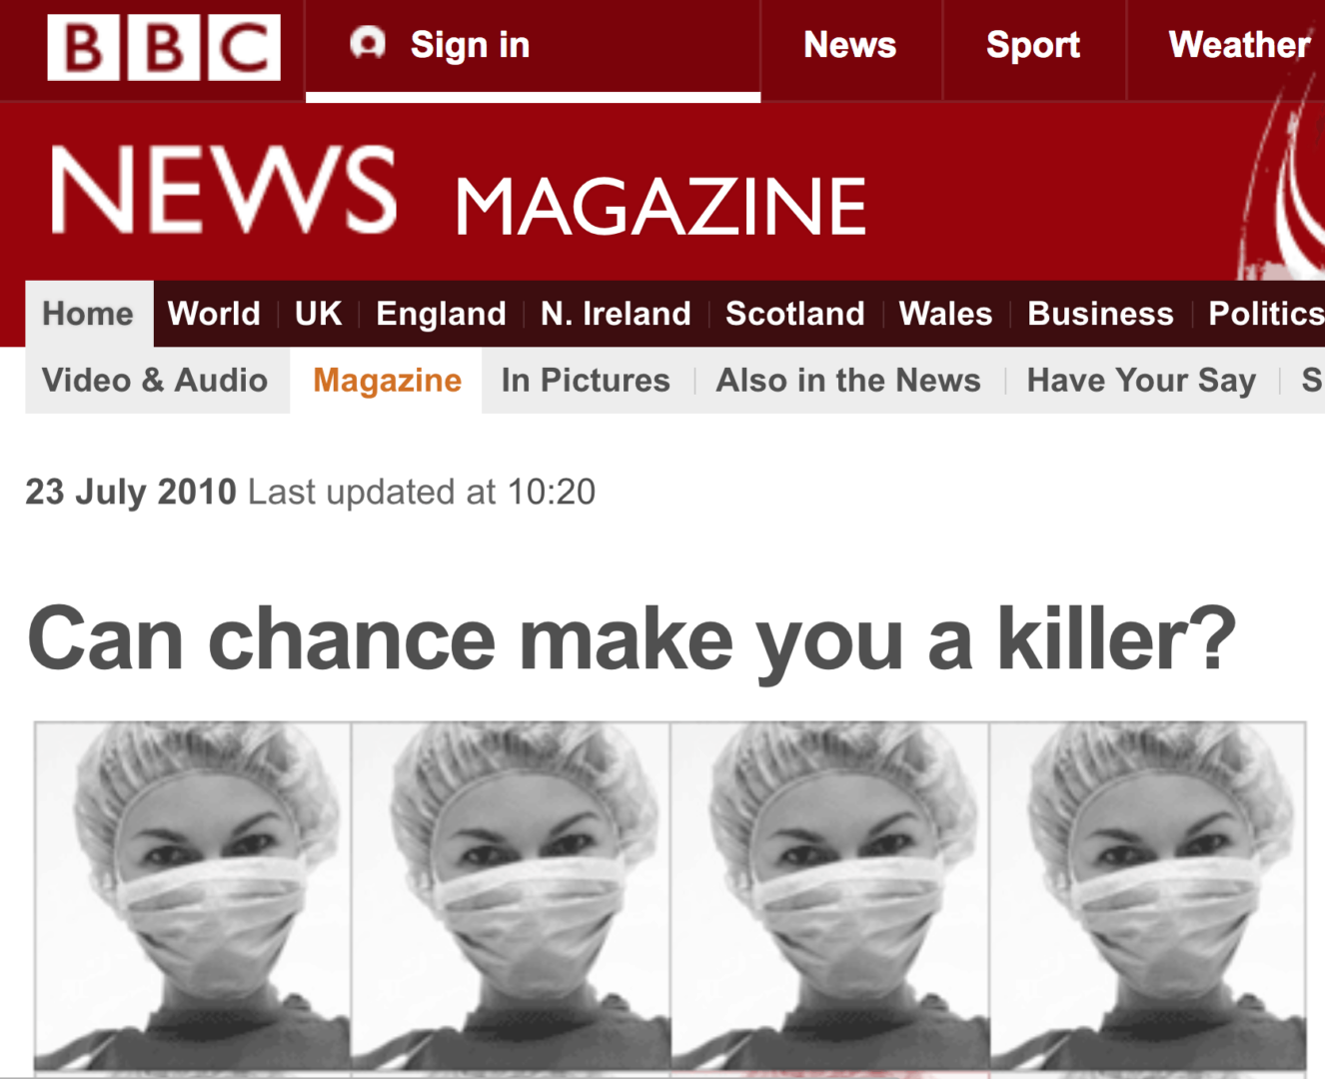
Task: Click the MAGAZINE banner heading
Action: coord(661,207)
